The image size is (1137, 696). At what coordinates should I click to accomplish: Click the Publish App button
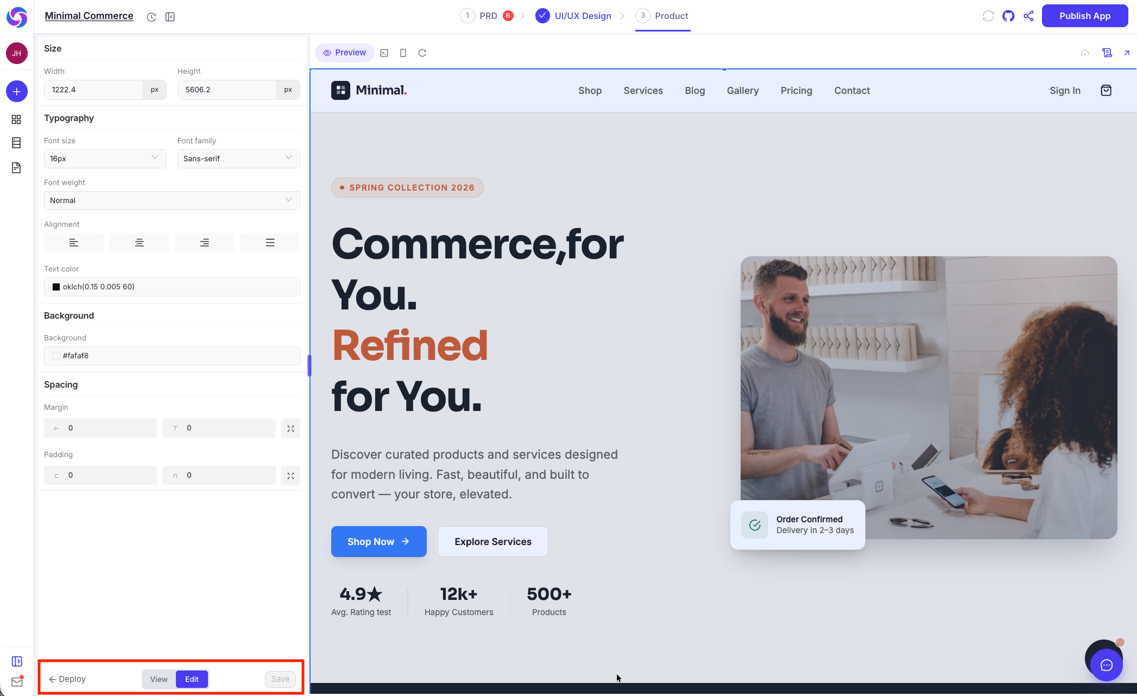pyautogui.click(x=1084, y=16)
